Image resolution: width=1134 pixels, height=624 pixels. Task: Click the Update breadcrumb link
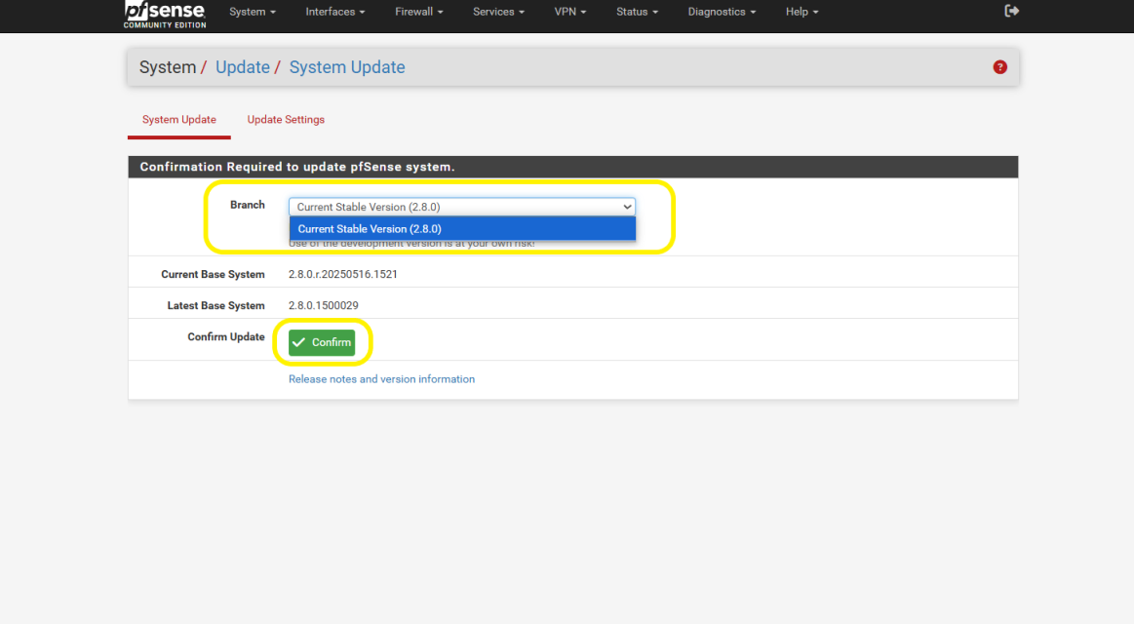[x=242, y=67]
